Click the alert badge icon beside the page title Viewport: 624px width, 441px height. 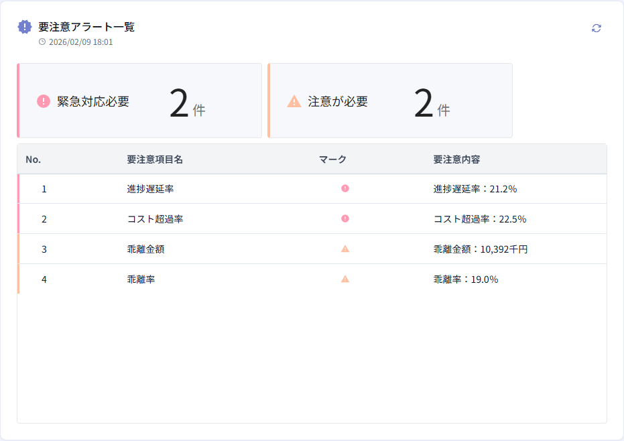[x=24, y=27]
